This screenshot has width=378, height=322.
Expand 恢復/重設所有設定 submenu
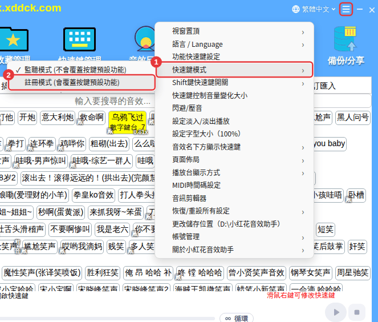coord(234,211)
